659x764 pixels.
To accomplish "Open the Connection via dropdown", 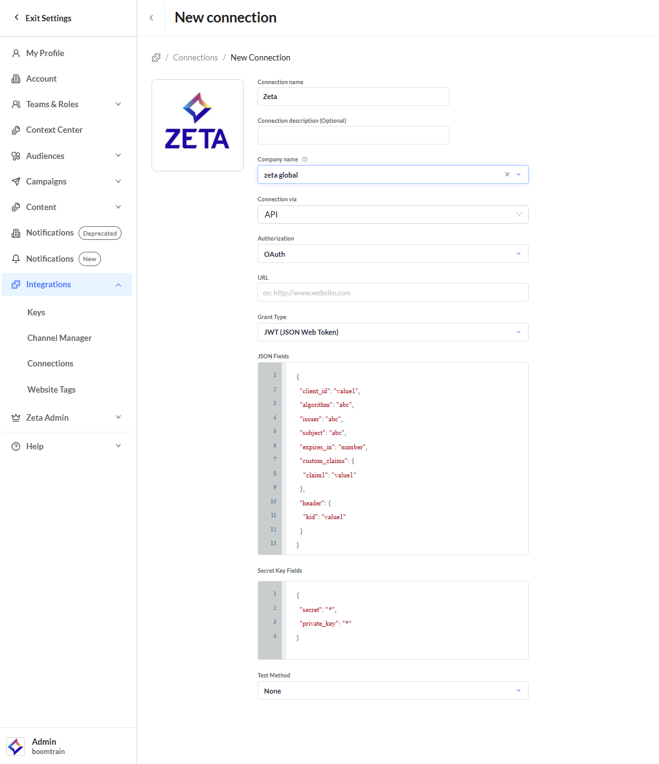I will click(393, 214).
